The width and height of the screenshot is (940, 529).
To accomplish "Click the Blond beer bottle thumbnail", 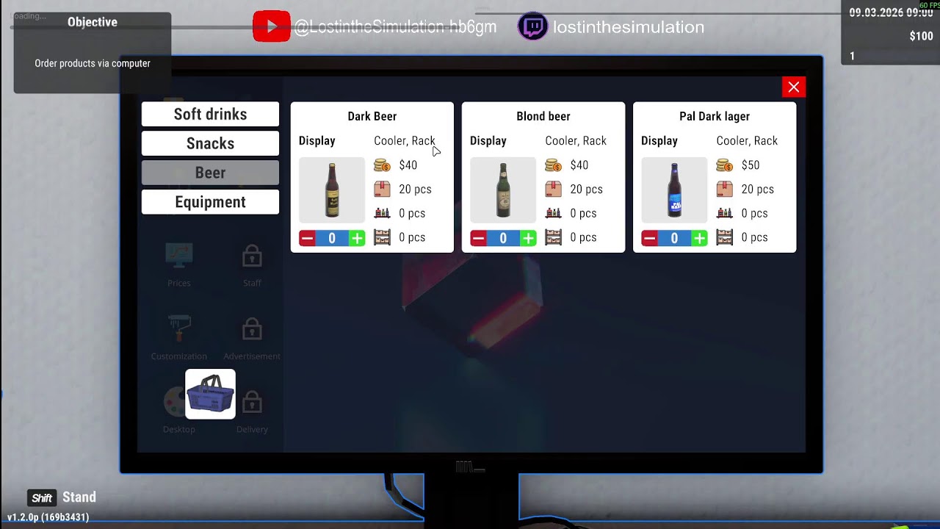I will pos(503,190).
